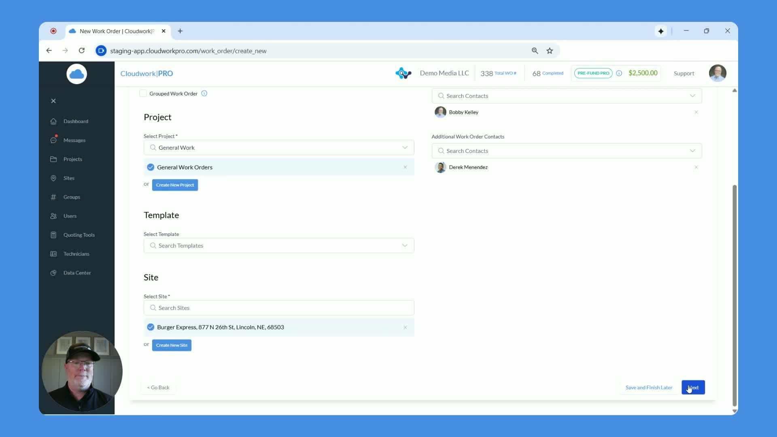Viewport: 777px width, 437px height.
Task: Click Create New Site button
Action: pyautogui.click(x=172, y=345)
